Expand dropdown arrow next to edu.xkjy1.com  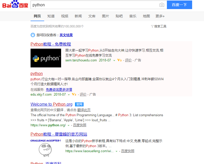(69, 95)
